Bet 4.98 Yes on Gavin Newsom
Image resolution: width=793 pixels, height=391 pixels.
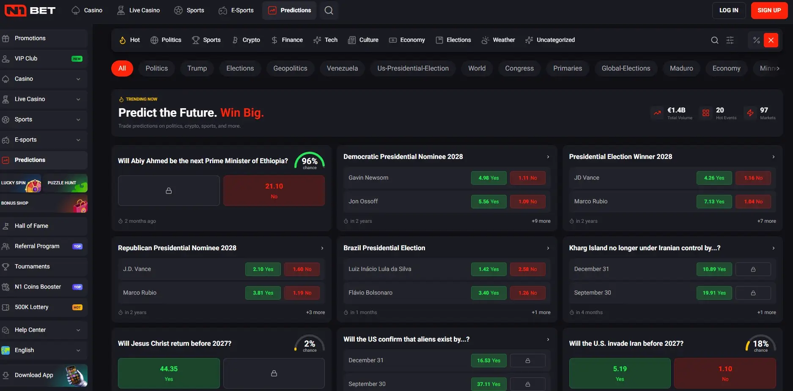488,178
